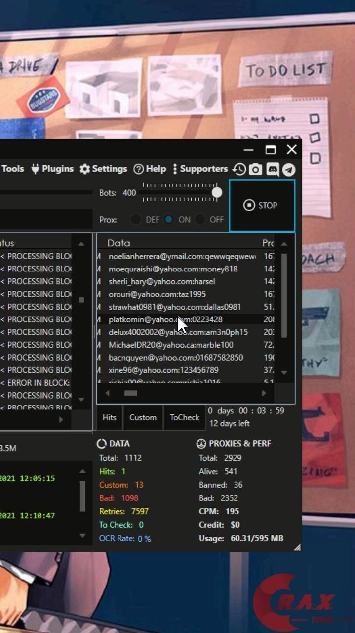Switch to the Hits tab
Image resolution: width=355 pixels, height=633 pixels.
[109, 417]
